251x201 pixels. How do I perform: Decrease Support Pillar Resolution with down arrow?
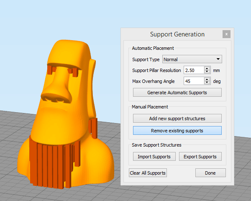click(207, 72)
